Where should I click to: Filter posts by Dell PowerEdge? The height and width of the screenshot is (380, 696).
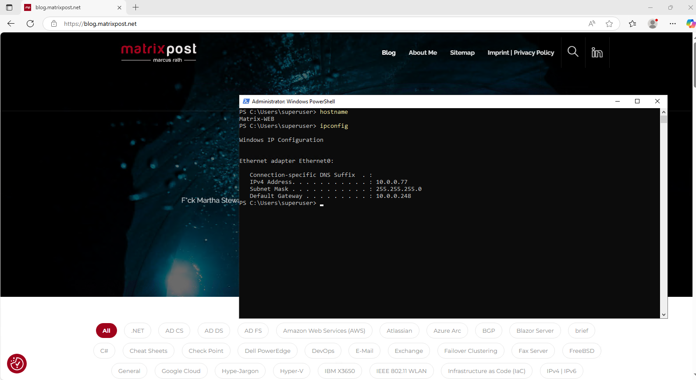coord(268,351)
